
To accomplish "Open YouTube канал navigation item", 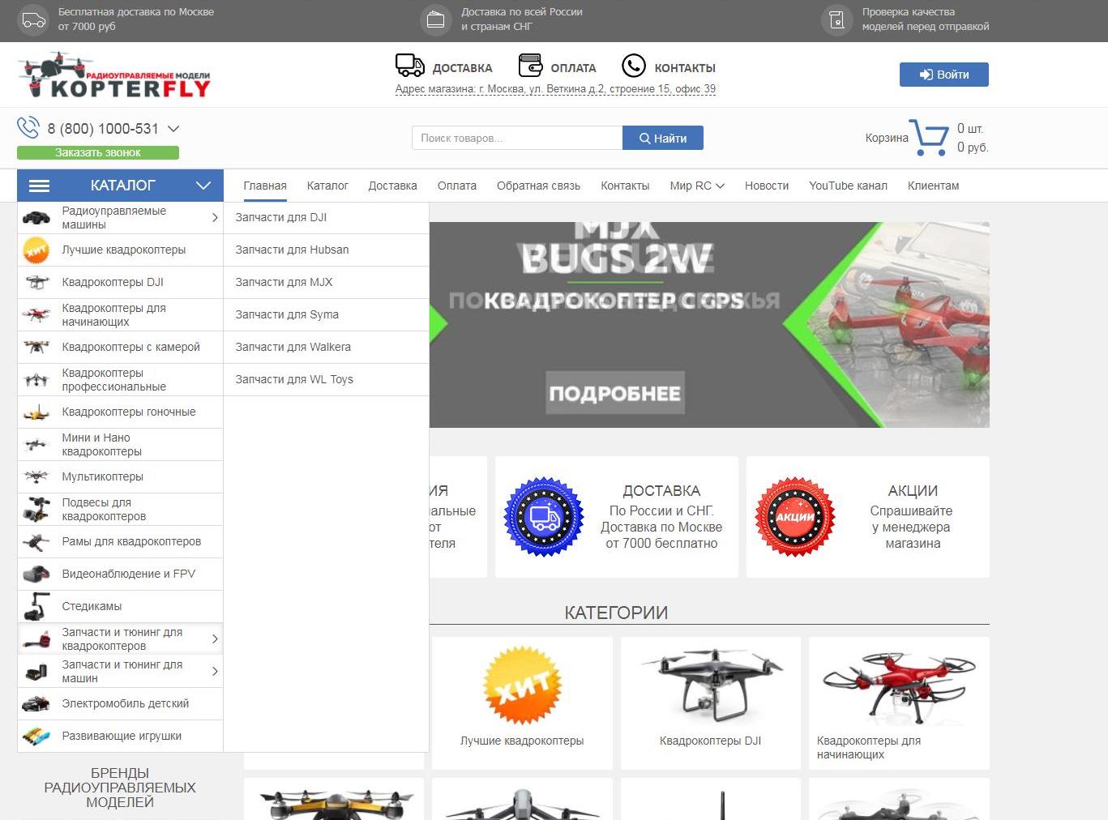I will [848, 186].
